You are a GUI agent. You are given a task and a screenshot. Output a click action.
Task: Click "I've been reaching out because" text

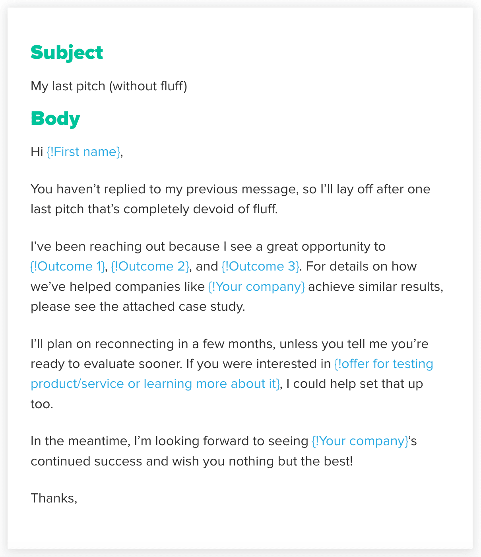[125, 247]
